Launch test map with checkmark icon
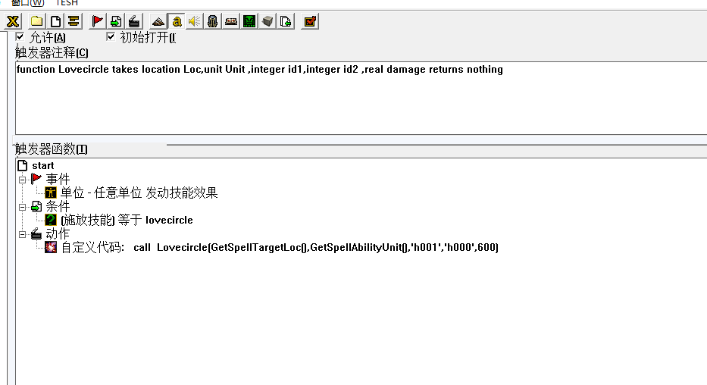The width and height of the screenshot is (707, 385). point(310,21)
